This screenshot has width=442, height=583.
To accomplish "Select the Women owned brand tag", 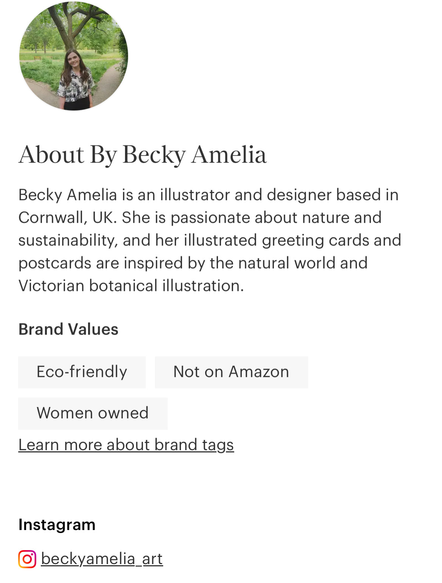I will click(x=93, y=413).
